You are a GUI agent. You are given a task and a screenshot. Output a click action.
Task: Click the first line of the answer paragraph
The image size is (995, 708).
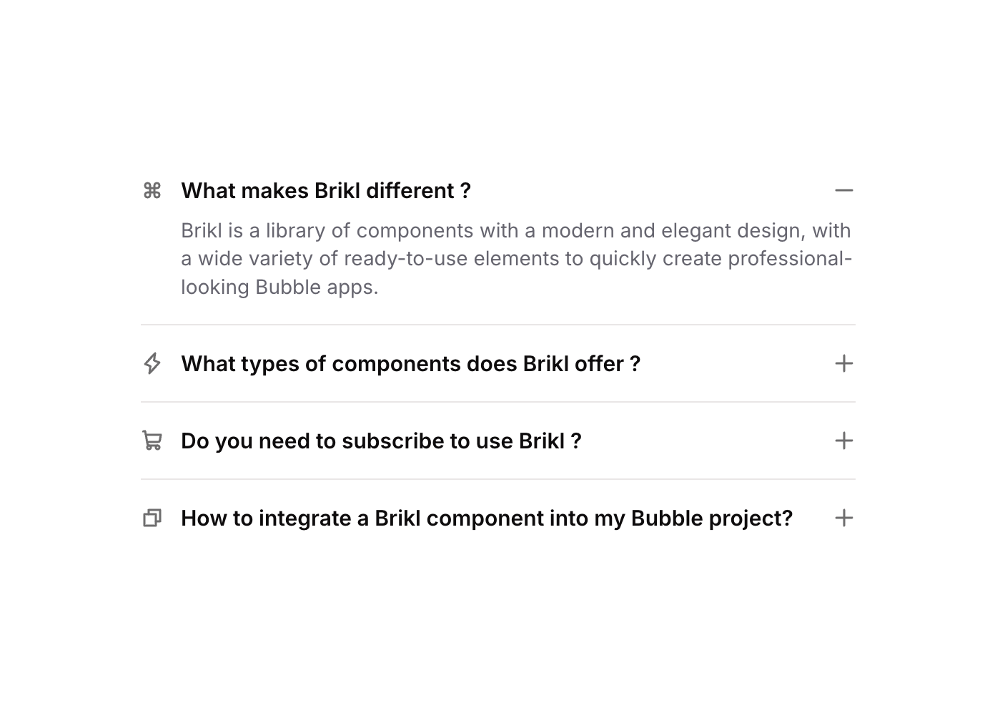515,231
